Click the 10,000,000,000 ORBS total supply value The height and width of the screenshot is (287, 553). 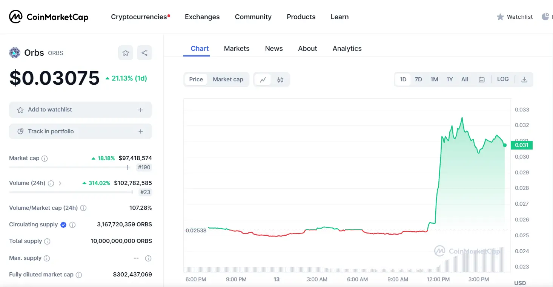[x=121, y=241]
